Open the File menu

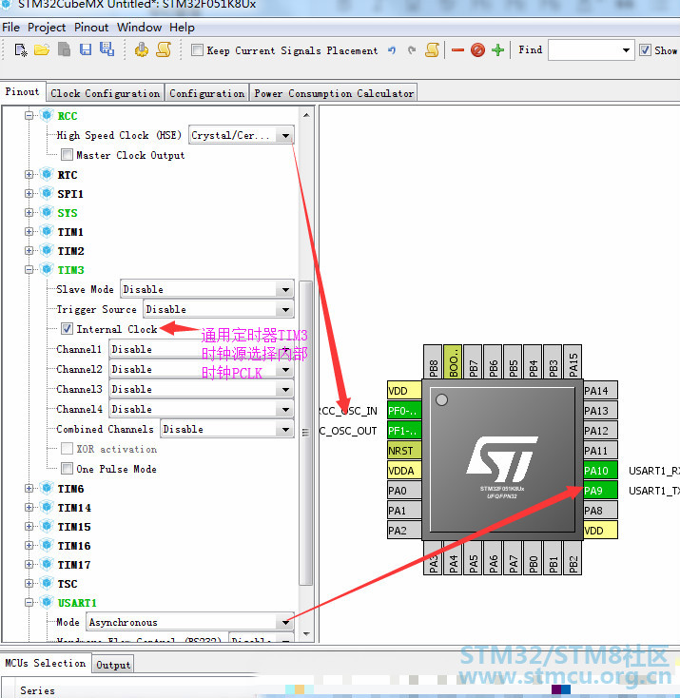click(x=10, y=28)
